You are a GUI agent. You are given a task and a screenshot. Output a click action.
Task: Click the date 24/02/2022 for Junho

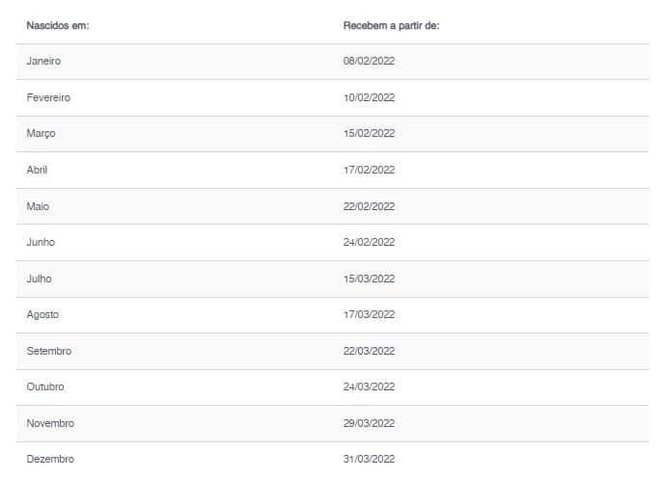point(369,243)
